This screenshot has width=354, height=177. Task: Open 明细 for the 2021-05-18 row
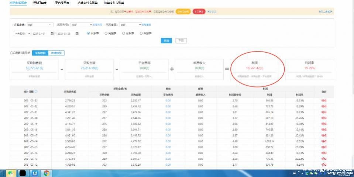[x=324, y=130]
